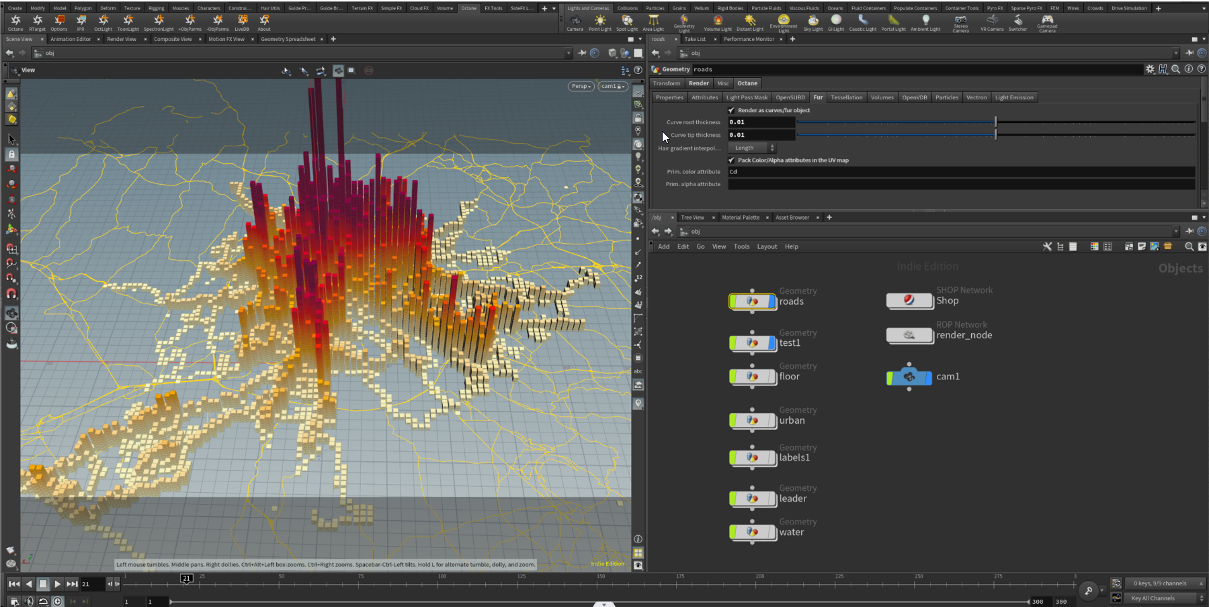Select the VR Camera shelf tool
The image size is (1209, 607).
(x=991, y=23)
